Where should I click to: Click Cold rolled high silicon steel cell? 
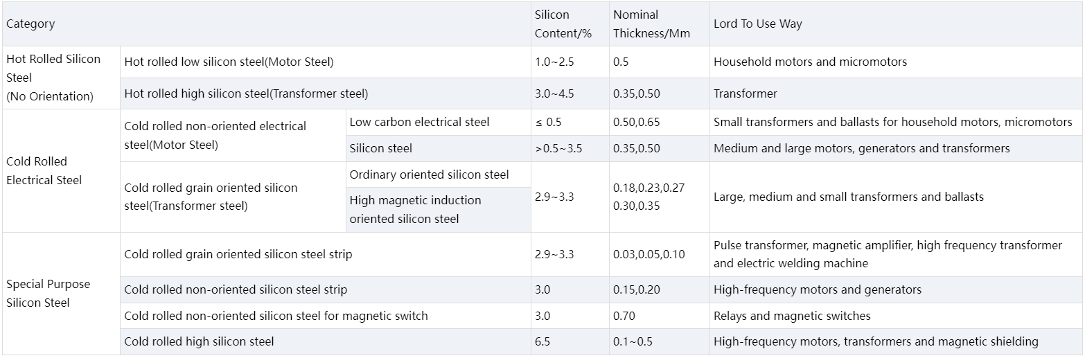[x=199, y=341]
